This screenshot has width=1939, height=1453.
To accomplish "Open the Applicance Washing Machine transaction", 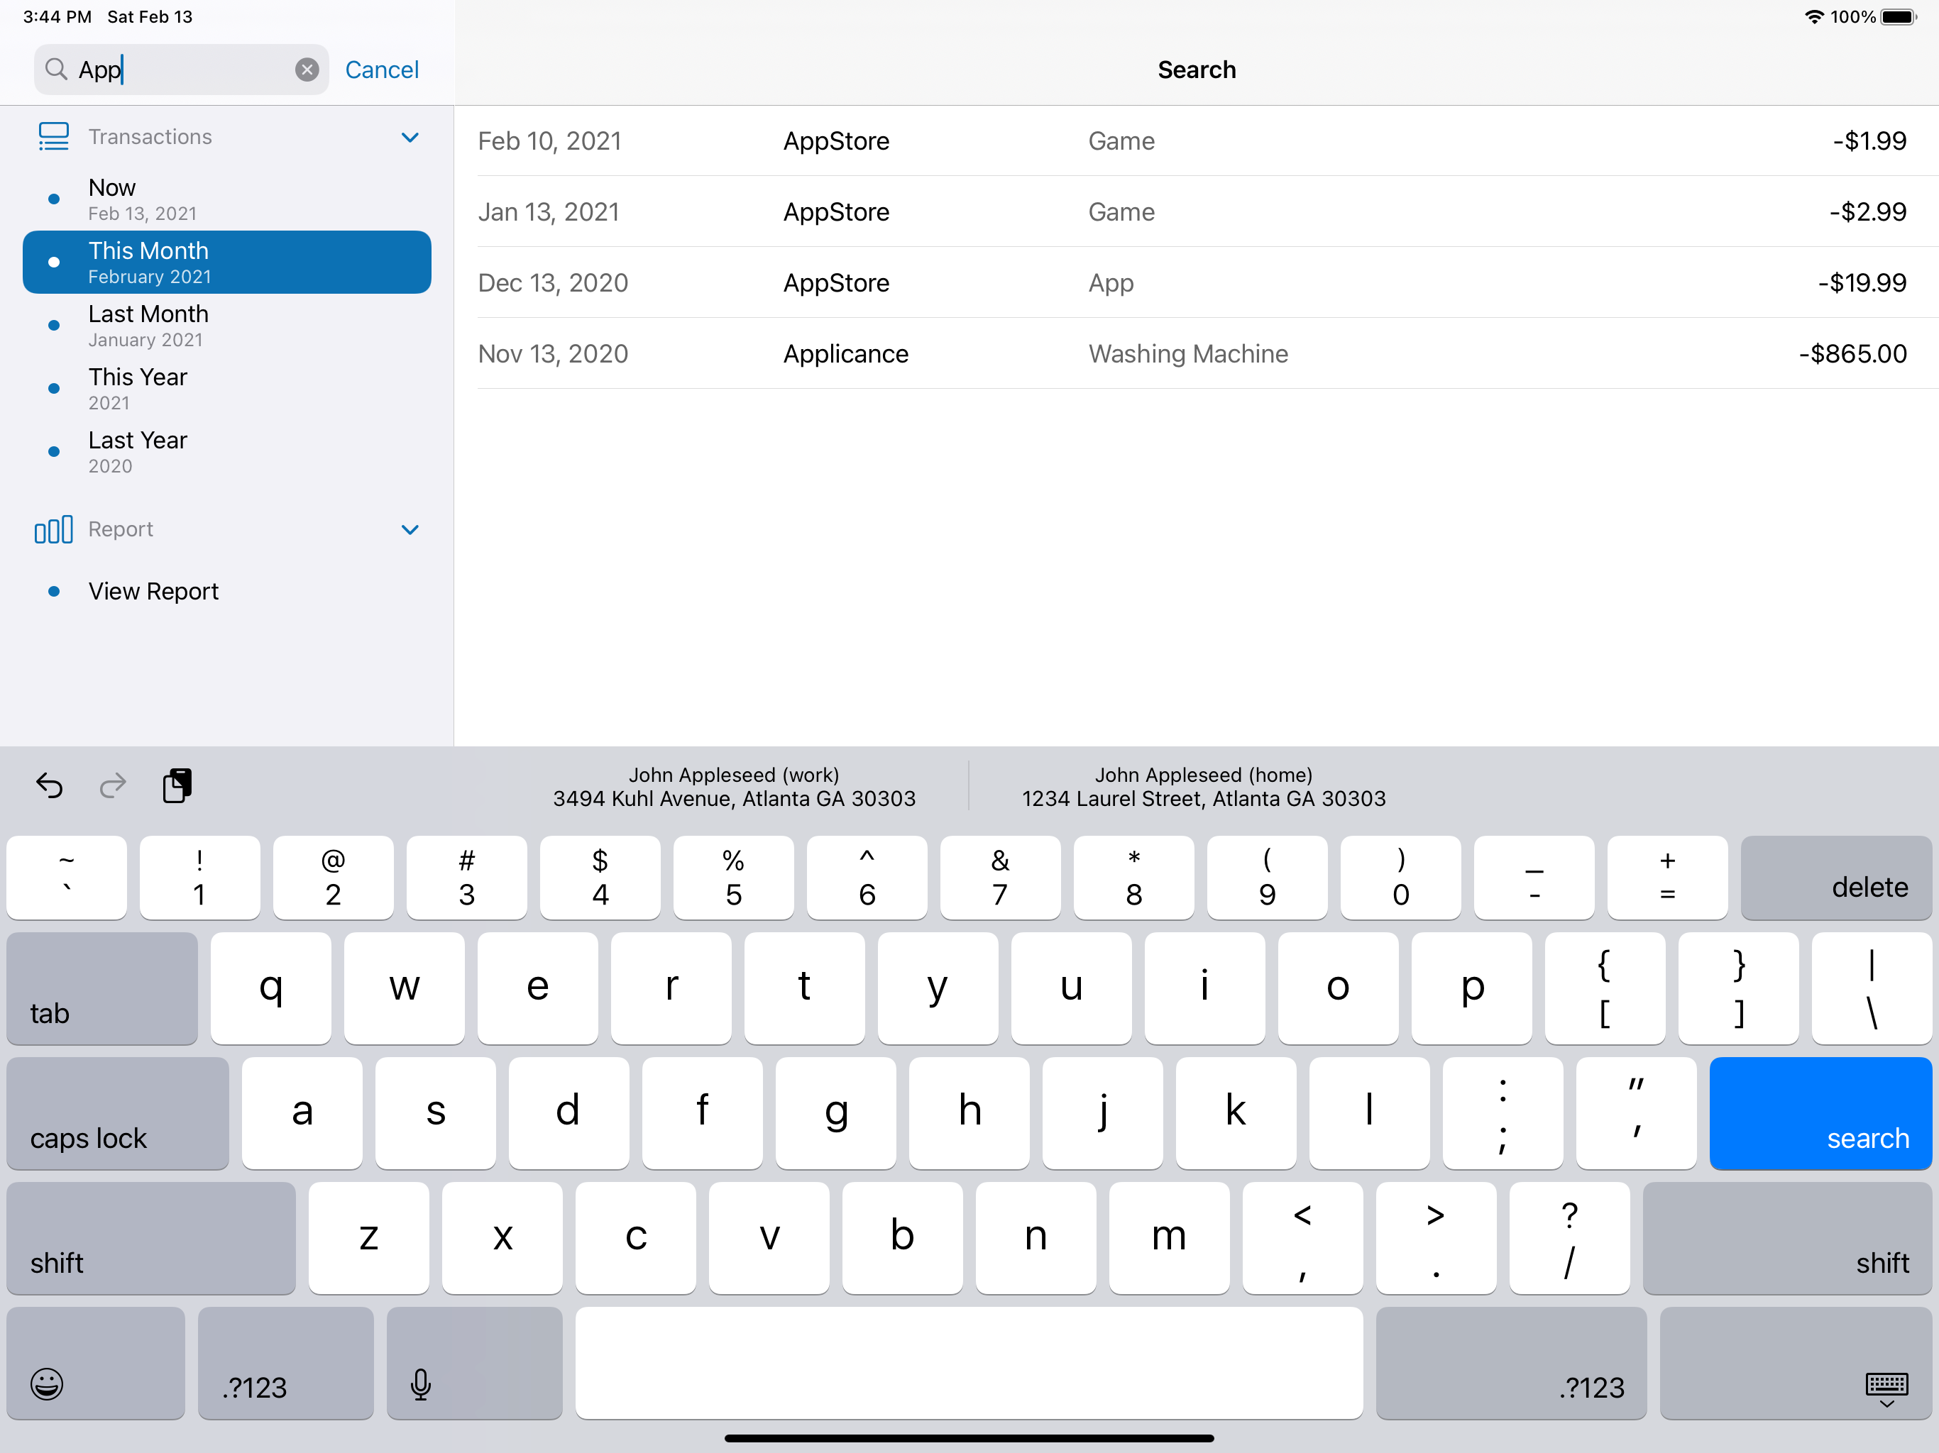I will 1197,354.
